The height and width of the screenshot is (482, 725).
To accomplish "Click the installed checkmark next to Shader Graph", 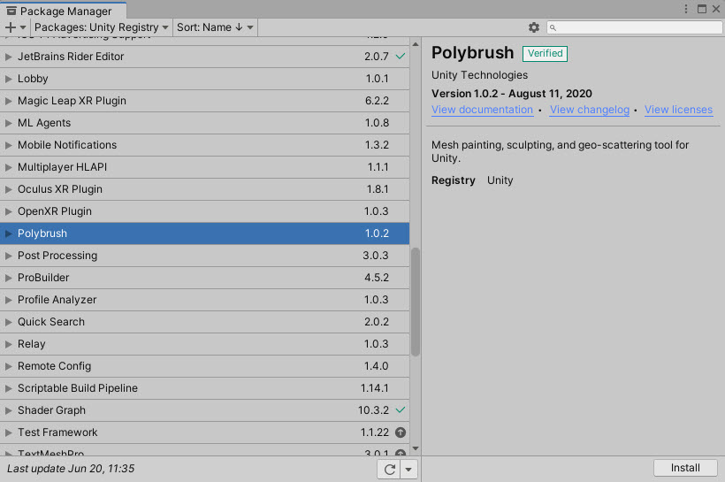I will tap(401, 409).
